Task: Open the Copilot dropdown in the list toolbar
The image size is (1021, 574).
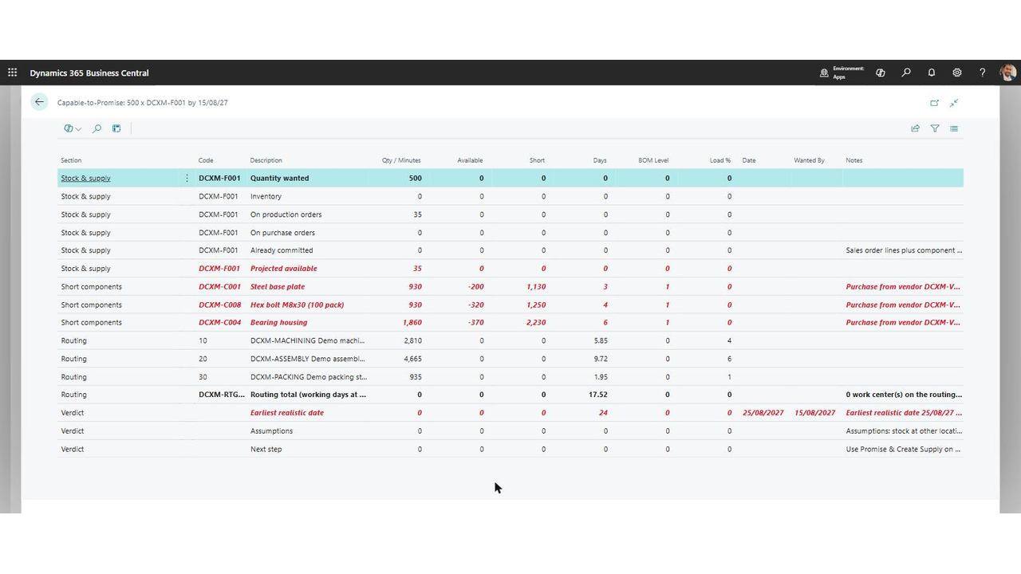Action: coord(73,128)
